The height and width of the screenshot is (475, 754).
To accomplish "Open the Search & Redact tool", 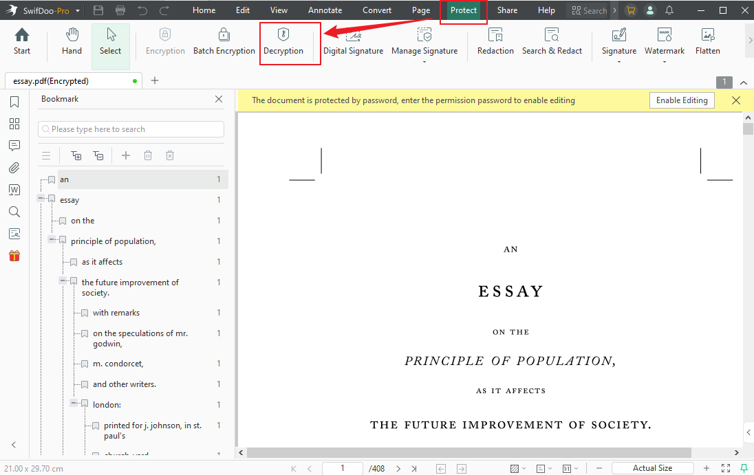I will click(x=552, y=41).
